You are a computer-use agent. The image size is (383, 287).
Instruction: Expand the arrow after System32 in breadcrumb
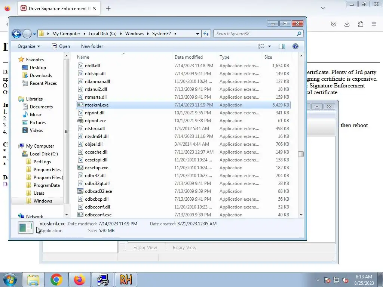(x=175, y=34)
